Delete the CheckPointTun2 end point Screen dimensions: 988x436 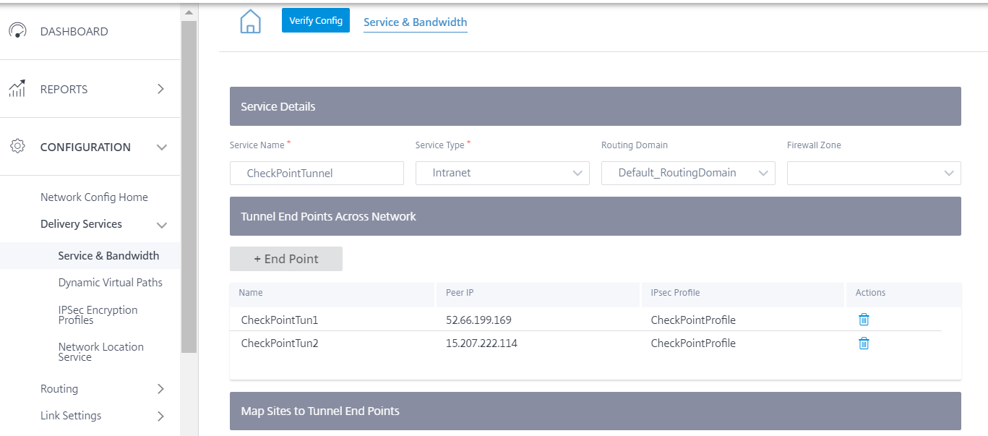[x=864, y=343]
